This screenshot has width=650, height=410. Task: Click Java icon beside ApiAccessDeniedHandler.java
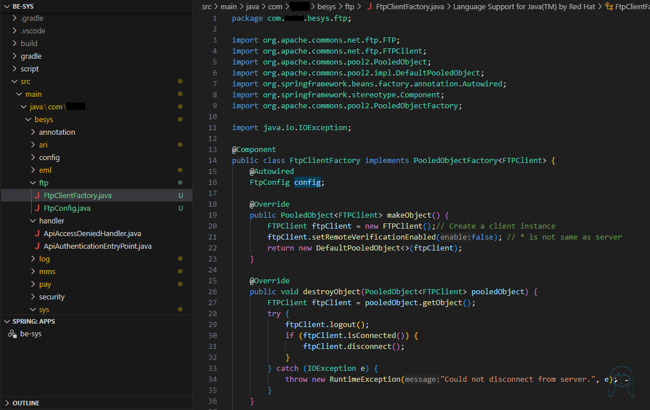(37, 233)
